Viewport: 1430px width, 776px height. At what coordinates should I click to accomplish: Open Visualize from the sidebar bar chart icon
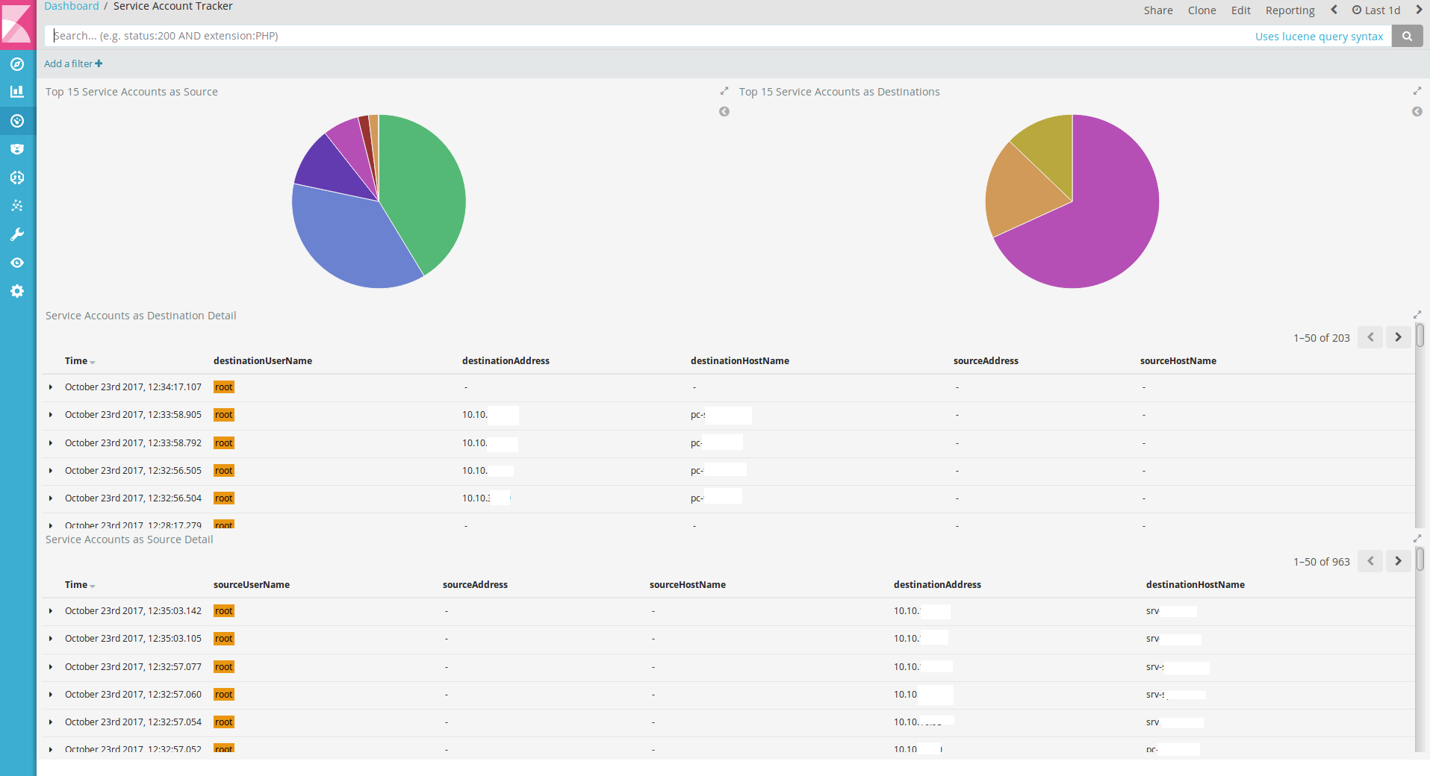pos(17,92)
